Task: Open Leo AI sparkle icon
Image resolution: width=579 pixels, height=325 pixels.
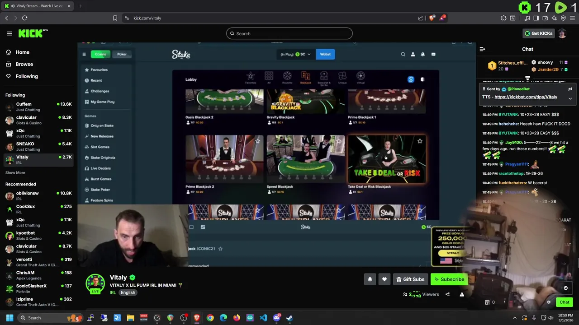Action: pos(554,18)
